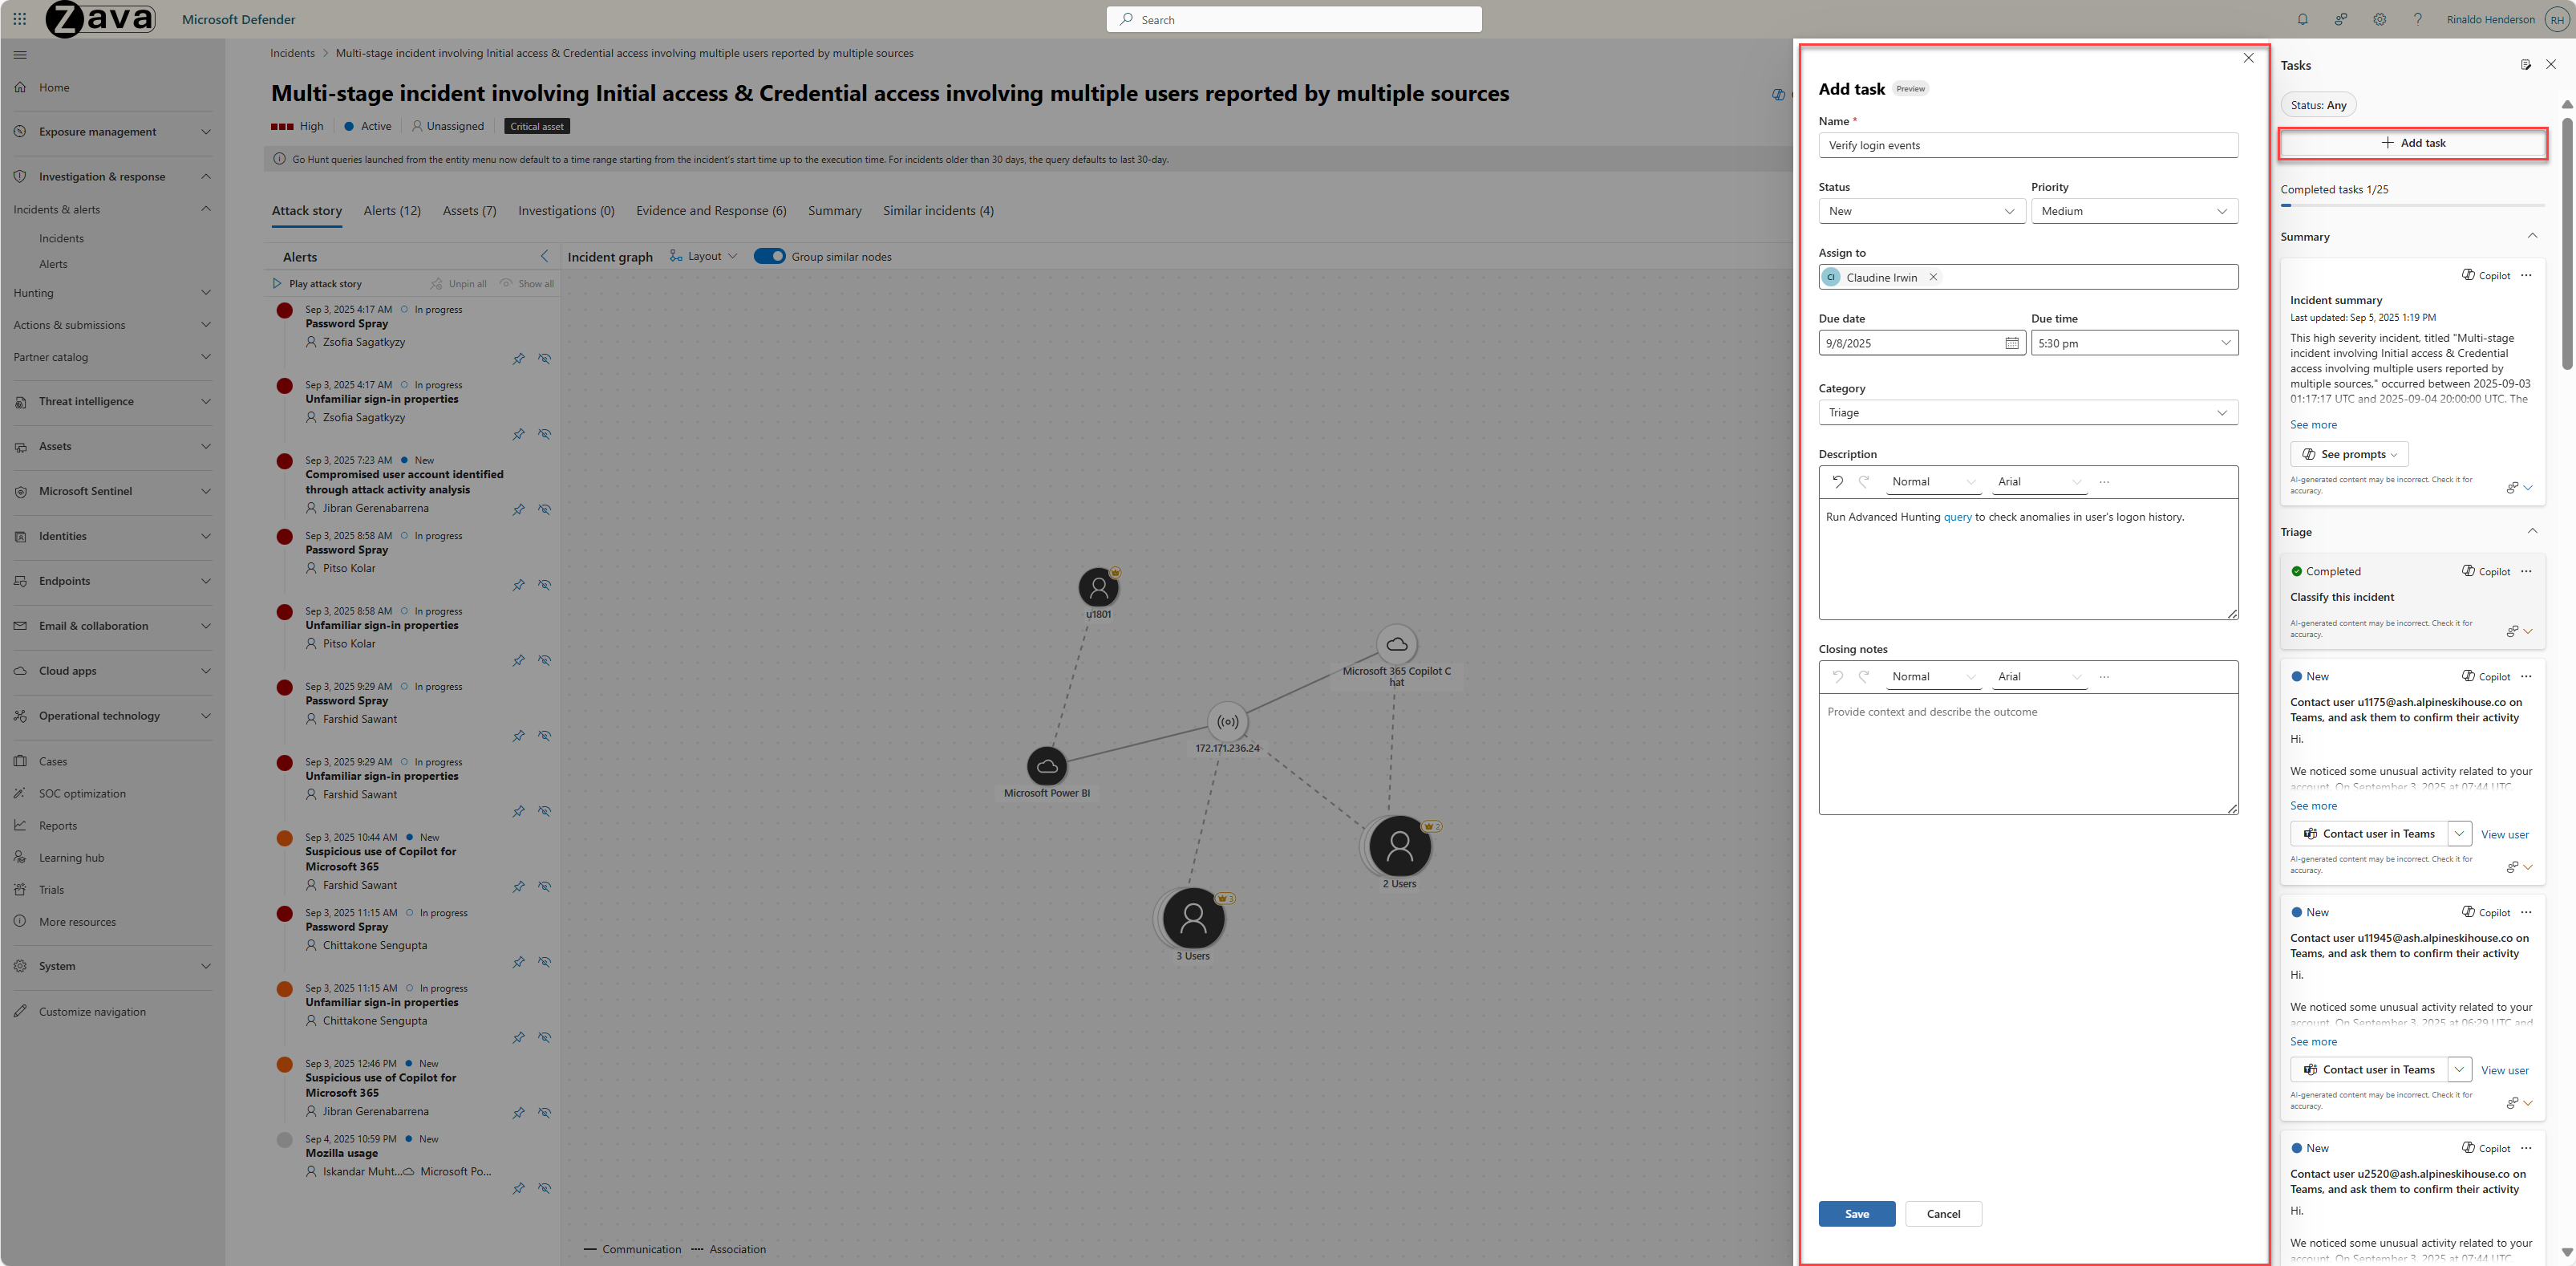Click the task Name input field

2027,145
